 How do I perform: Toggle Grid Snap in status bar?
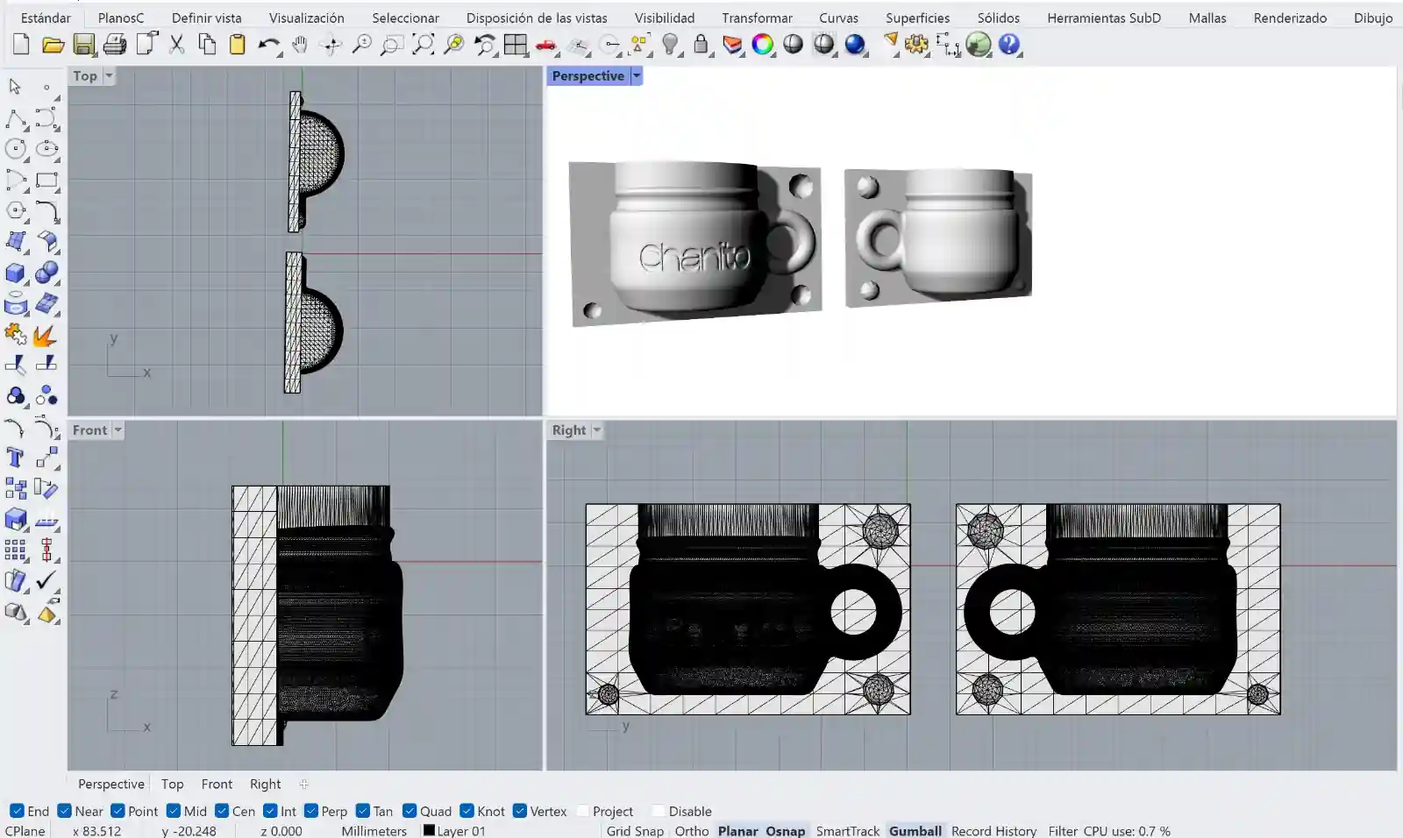(x=635, y=830)
